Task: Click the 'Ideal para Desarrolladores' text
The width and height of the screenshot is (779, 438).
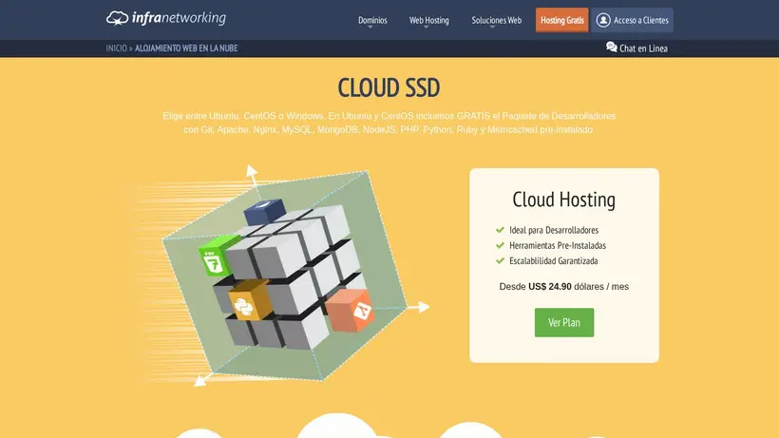Action: [x=554, y=230]
